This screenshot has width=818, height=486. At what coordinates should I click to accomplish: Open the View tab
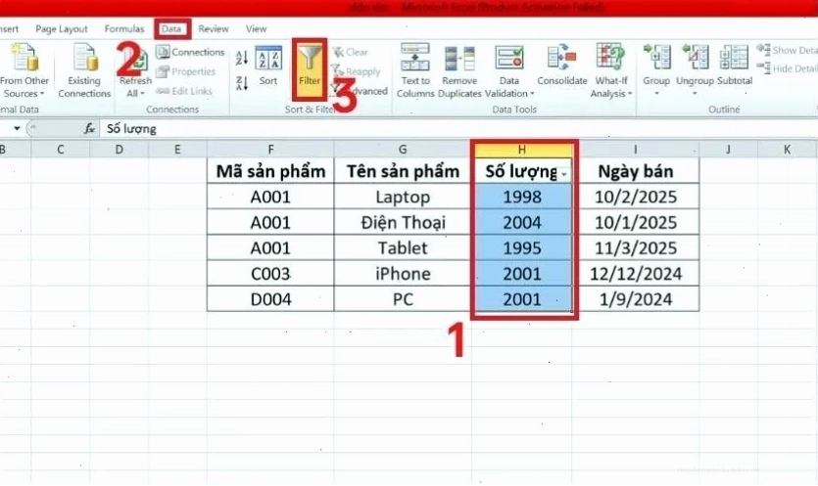pyautogui.click(x=256, y=29)
